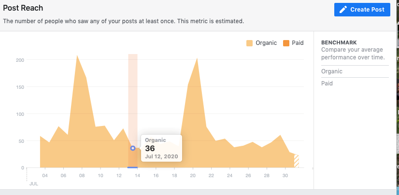Click the chart peak near July 08
Image resolution: width=399 pixels, height=195 pixels.
pyautogui.click(x=77, y=56)
